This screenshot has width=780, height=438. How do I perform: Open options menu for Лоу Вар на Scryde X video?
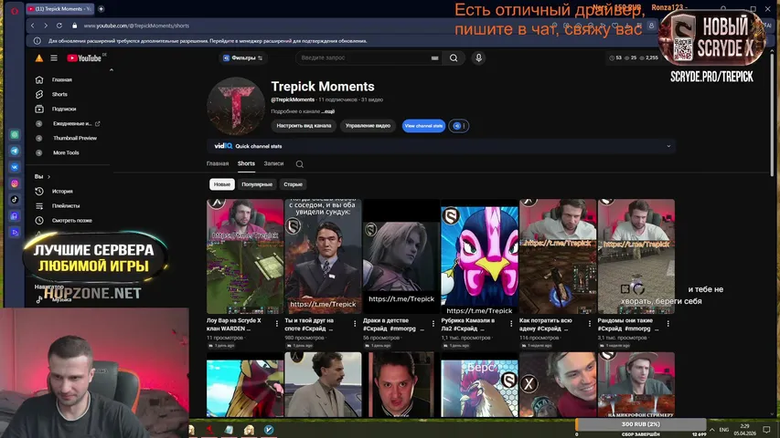click(277, 323)
